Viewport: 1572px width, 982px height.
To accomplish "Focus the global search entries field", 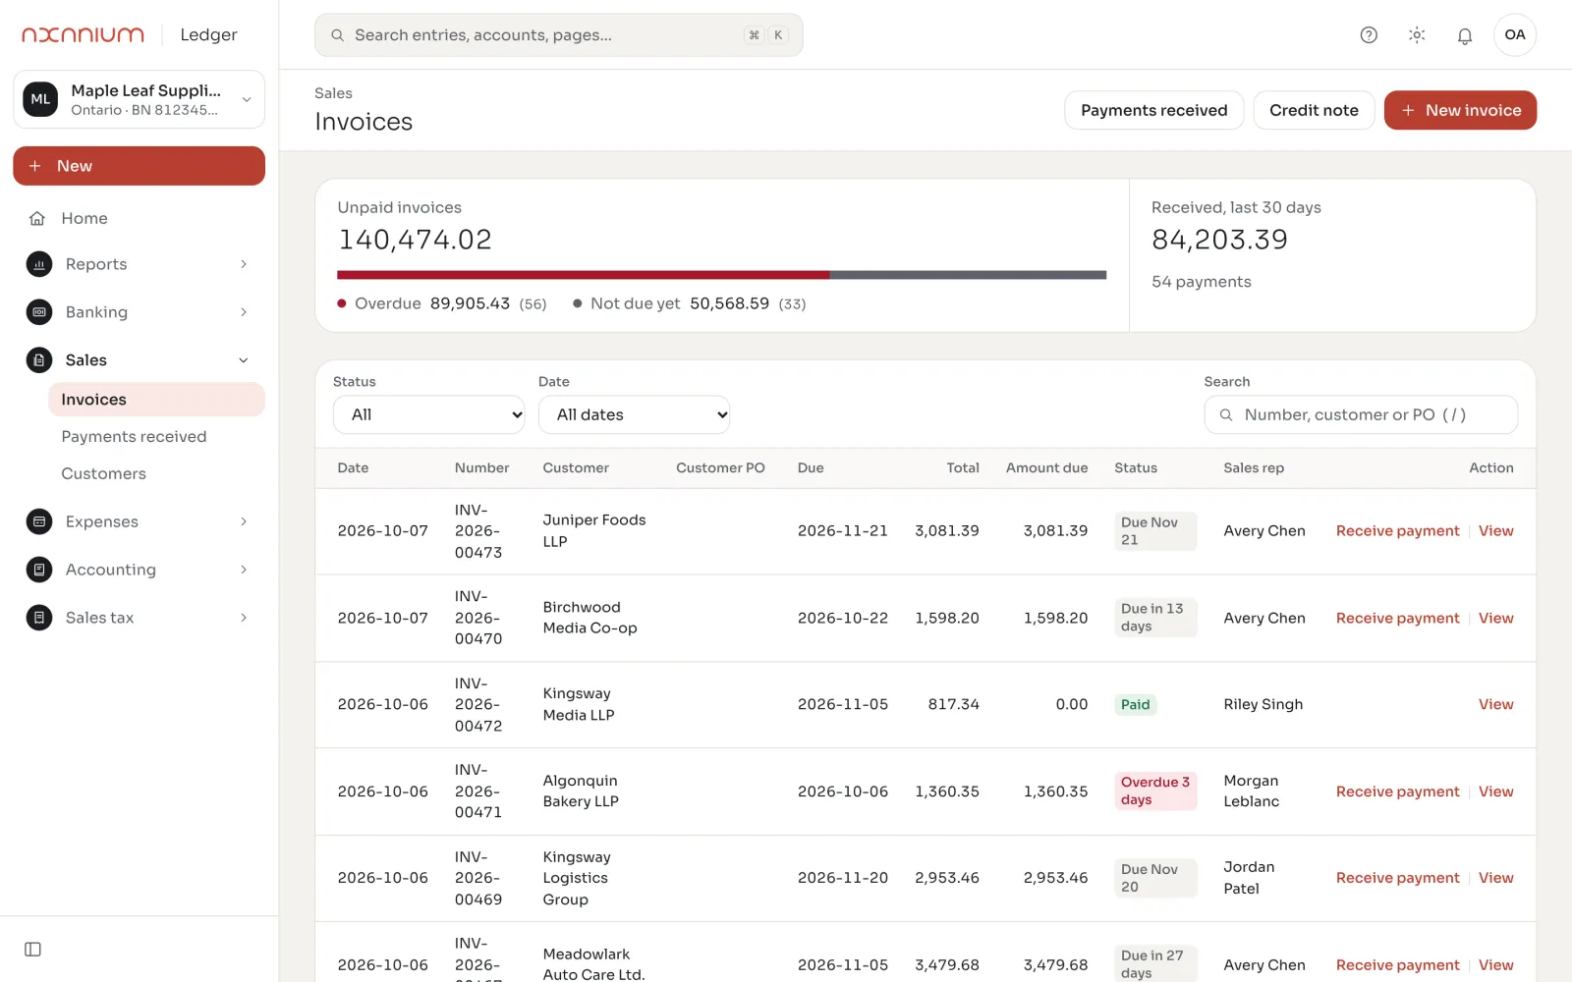I will point(558,35).
